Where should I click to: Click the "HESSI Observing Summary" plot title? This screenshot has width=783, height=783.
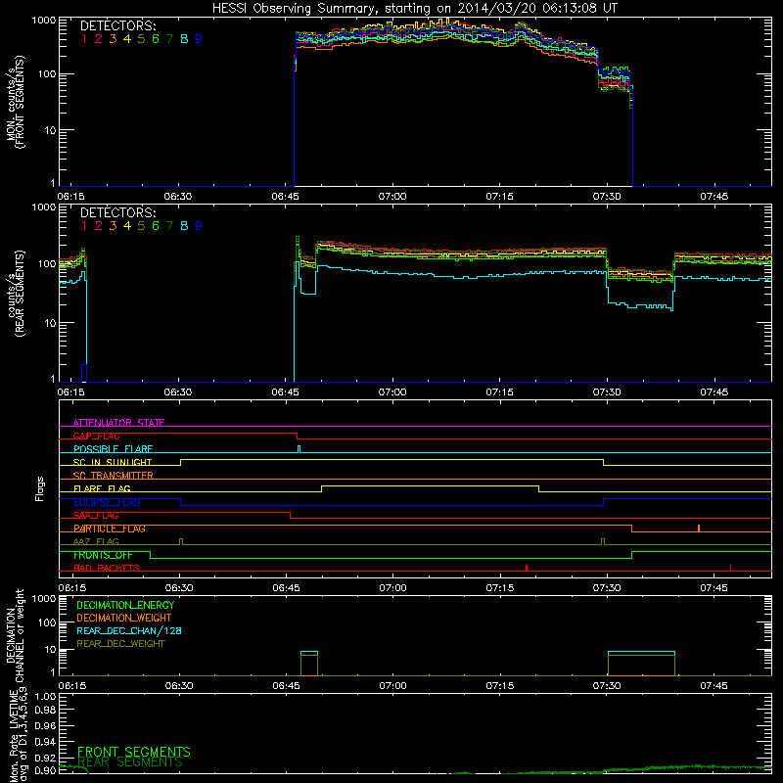tap(414, 8)
